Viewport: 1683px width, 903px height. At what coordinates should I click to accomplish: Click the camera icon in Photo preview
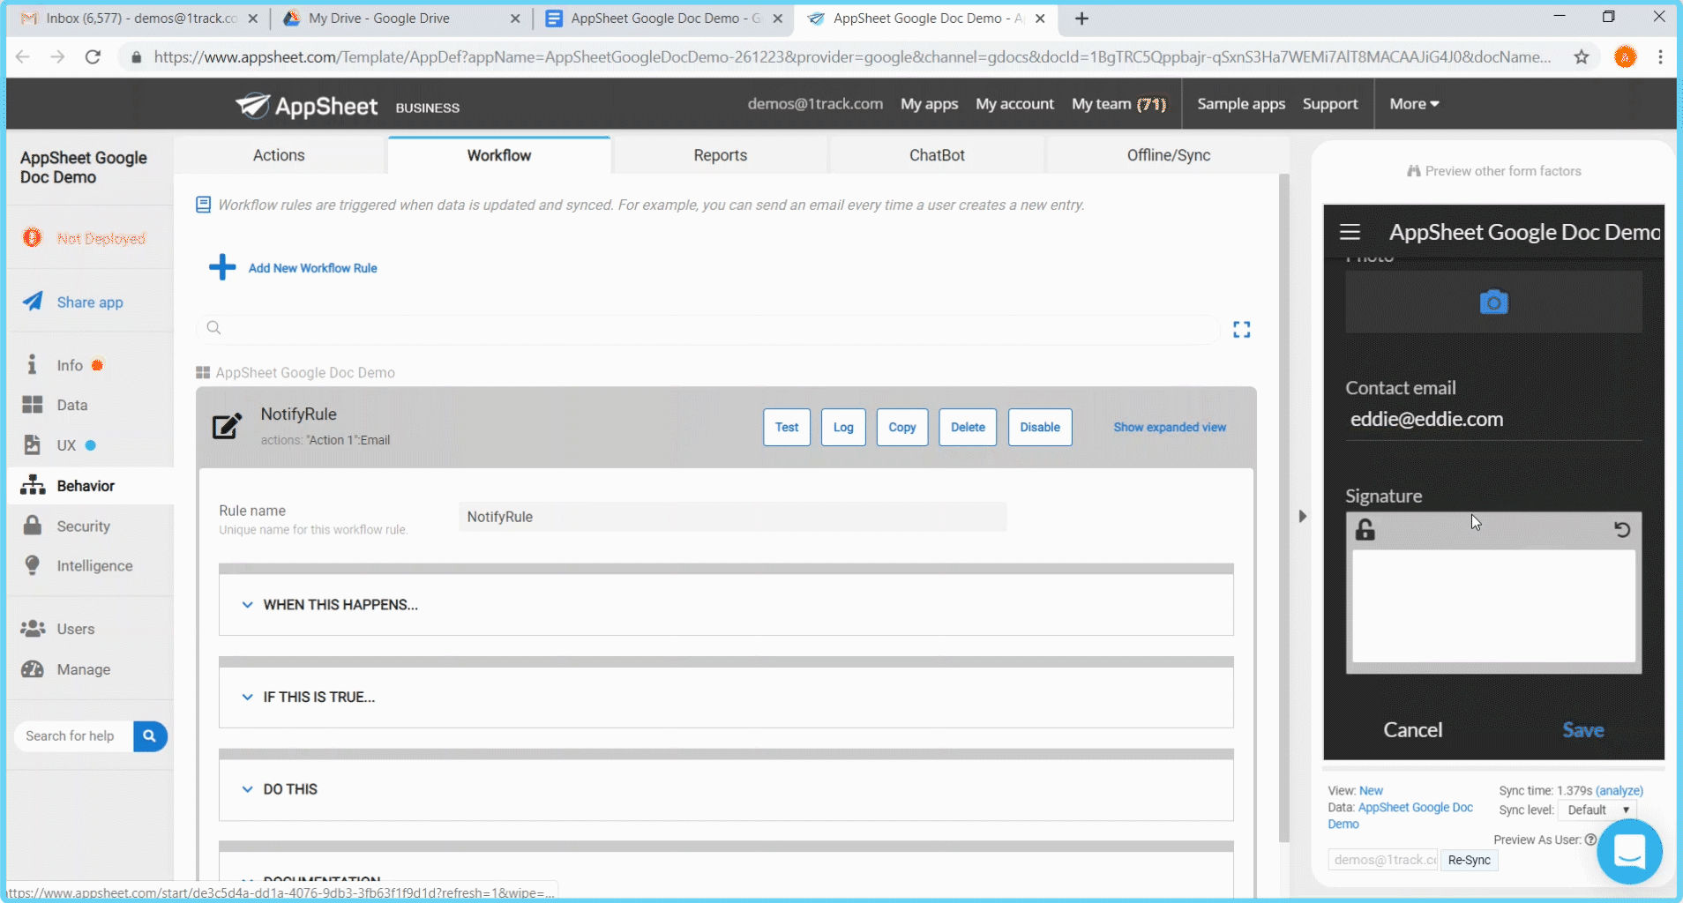pos(1492,302)
